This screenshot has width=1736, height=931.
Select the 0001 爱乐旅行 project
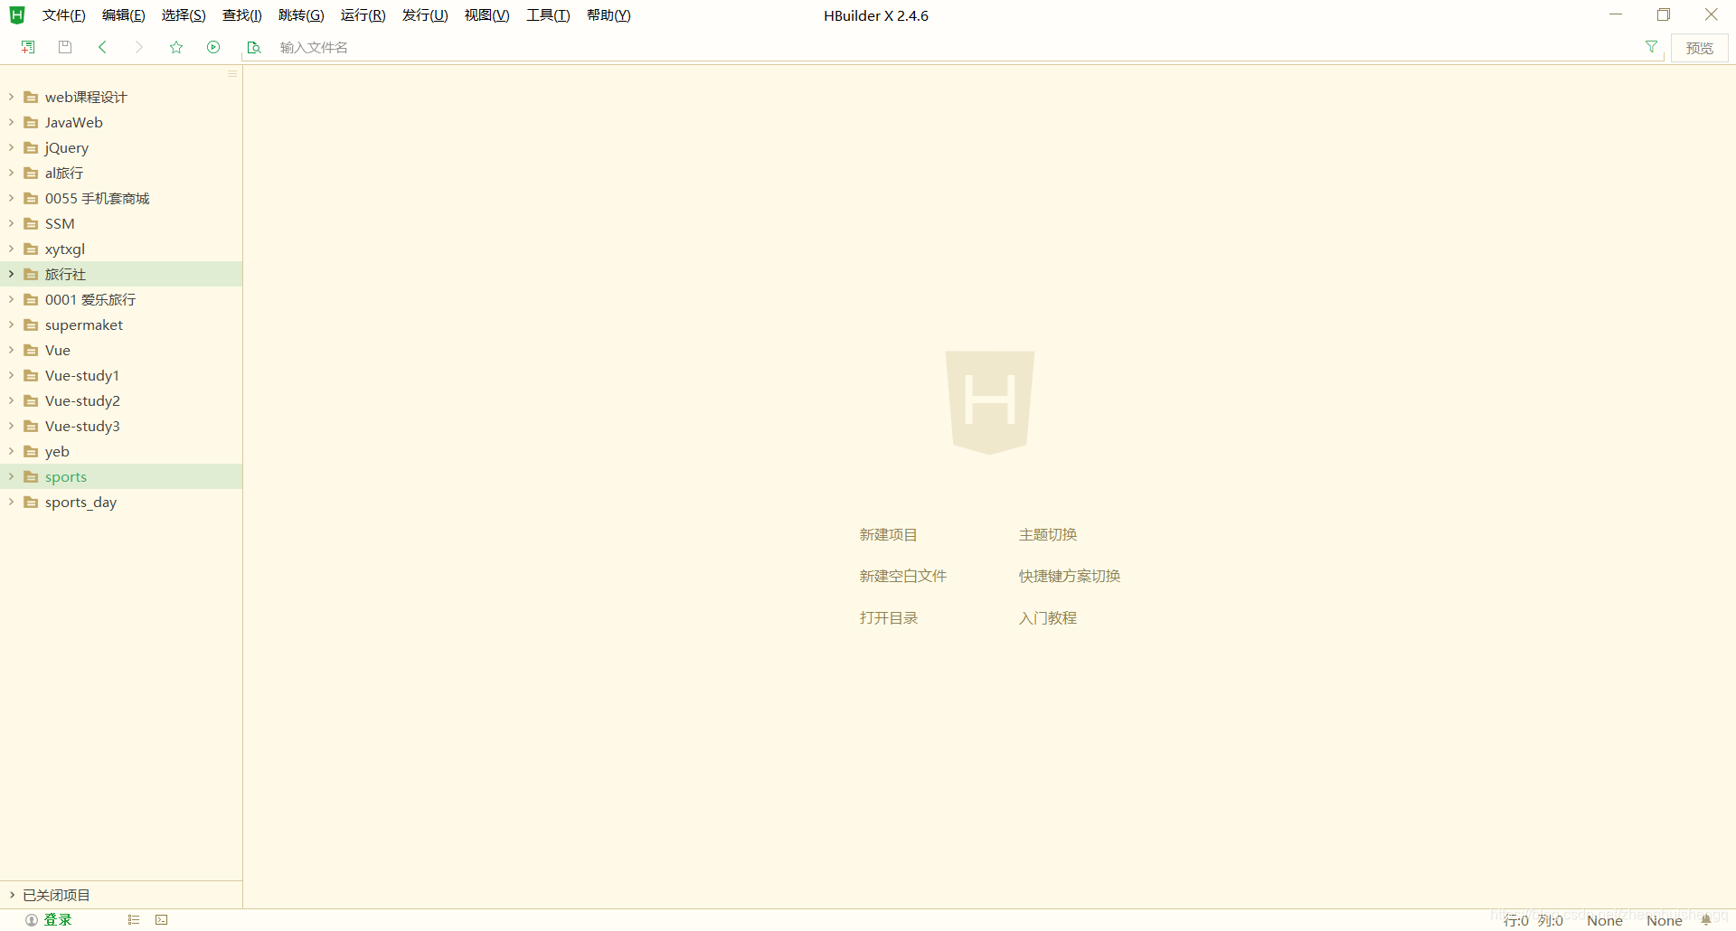pyautogui.click(x=121, y=299)
